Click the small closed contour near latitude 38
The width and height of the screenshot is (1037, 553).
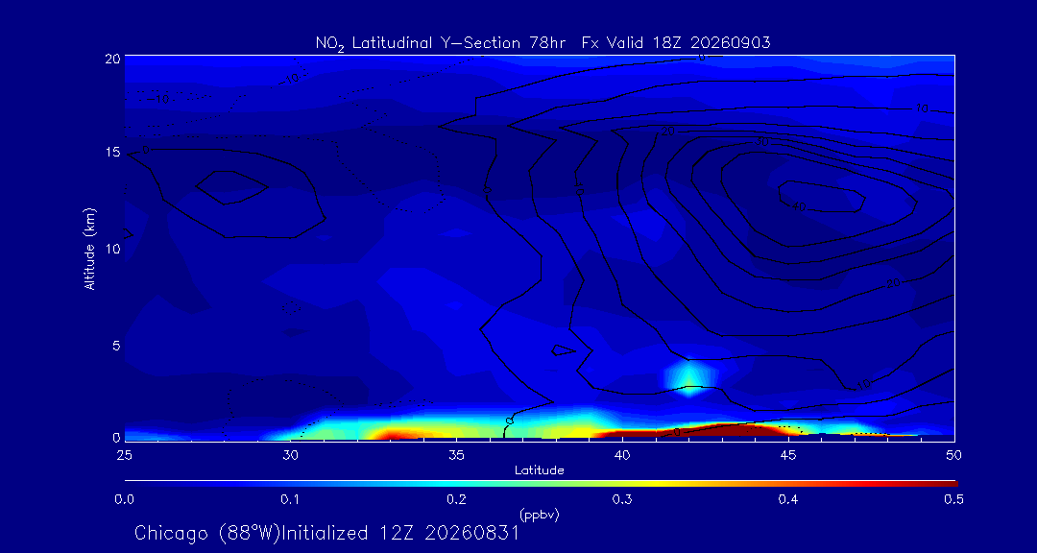point(565,350)
